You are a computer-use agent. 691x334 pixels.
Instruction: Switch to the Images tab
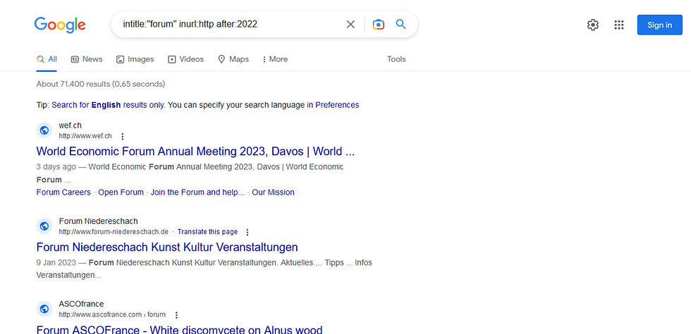coord(135,59)
